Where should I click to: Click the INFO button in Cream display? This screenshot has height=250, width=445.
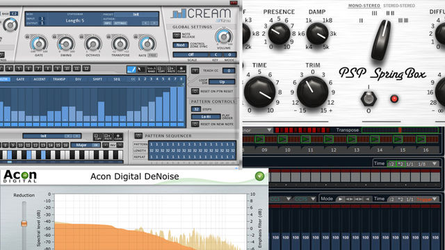click(108, 23)
